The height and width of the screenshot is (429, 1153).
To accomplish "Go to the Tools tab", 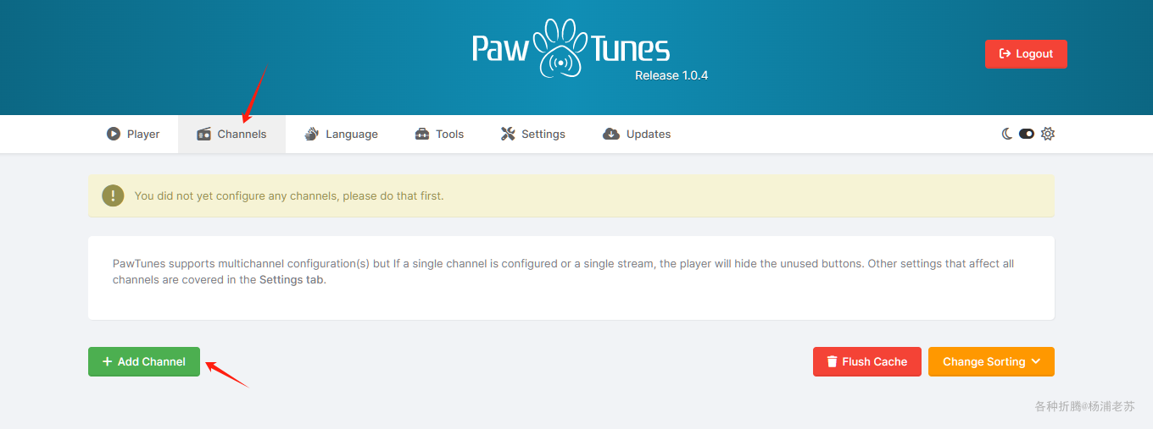I will (439, 134).
